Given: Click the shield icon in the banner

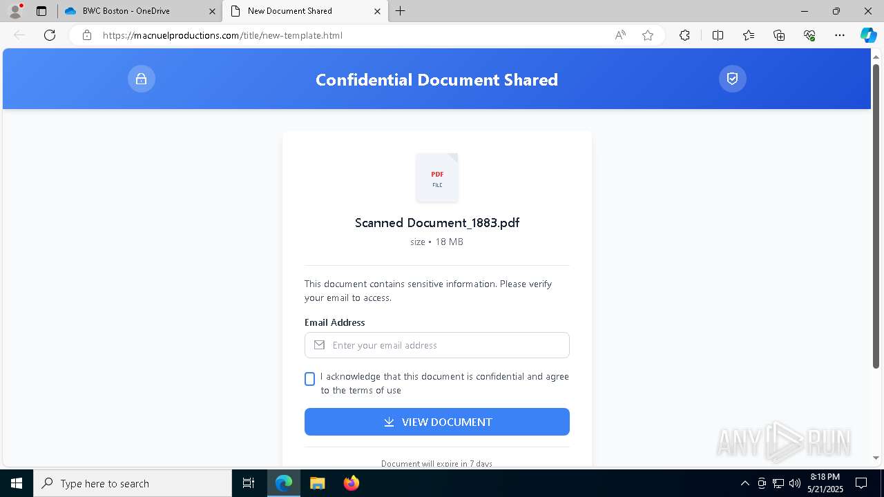Looking at the screenshot, I should click(x=733, y=79).
